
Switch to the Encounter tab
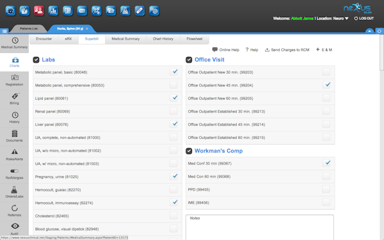(44, 39)
